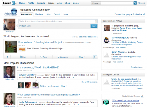Screen dimensions: 147x107
Task: Click the blue search magnifier button
Action: [135, 3]
